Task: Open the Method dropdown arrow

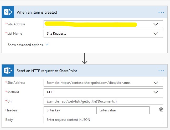Action: (x=156, y=92)
